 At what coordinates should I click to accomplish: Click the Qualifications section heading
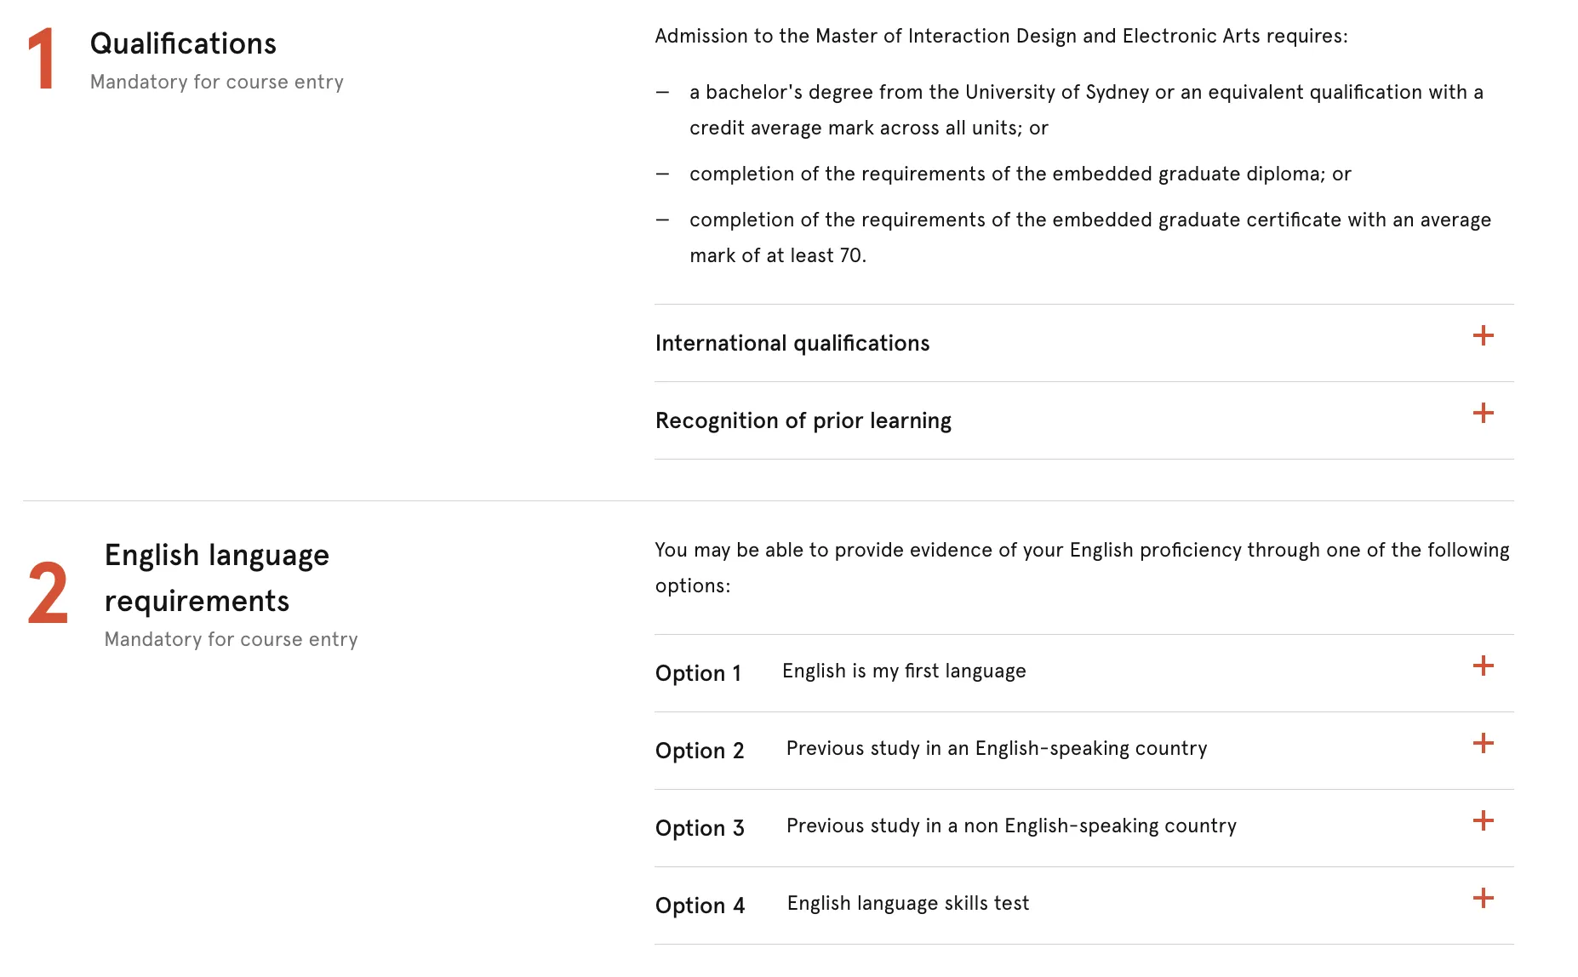[183, 43]
